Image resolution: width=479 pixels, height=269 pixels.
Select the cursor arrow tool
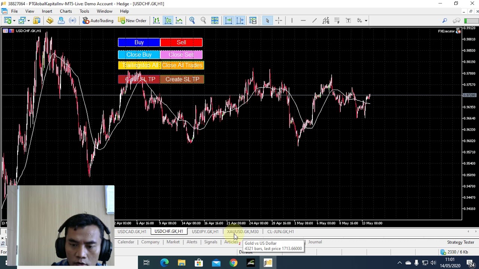[267, 21]
